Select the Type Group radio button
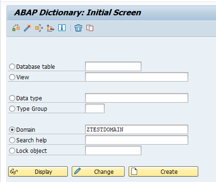 (12, 108)
